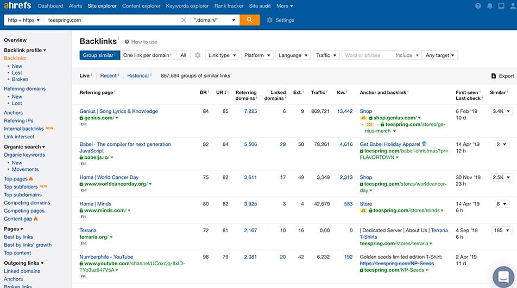The image size is (517, 288).
Task: Click JS badge in genius.com backlink
Action: (x=363, y=118)
